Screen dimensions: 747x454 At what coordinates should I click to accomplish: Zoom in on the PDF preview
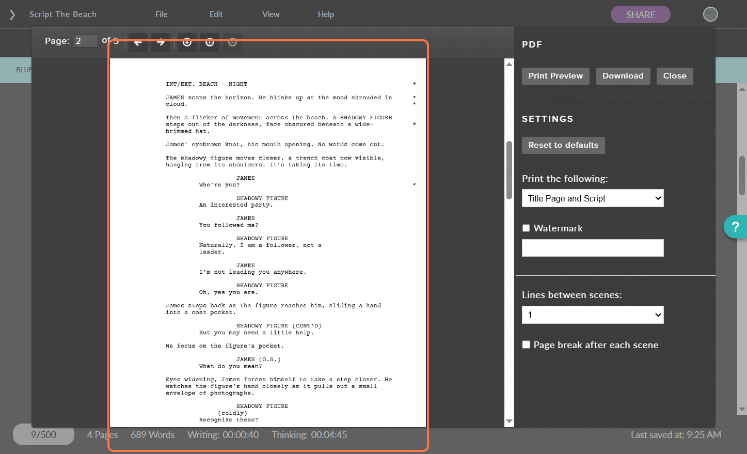pos(187,42)
